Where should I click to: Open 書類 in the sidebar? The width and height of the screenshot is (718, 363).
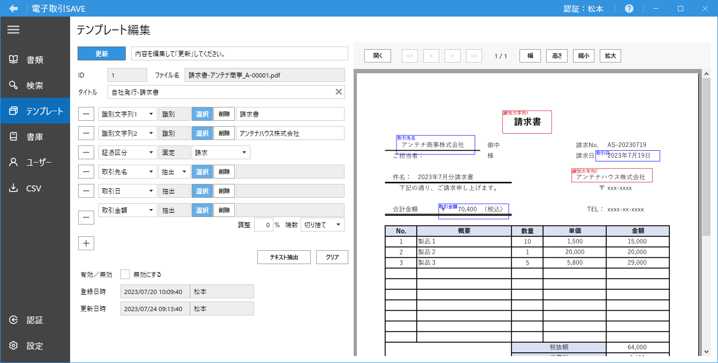[35, 60]
